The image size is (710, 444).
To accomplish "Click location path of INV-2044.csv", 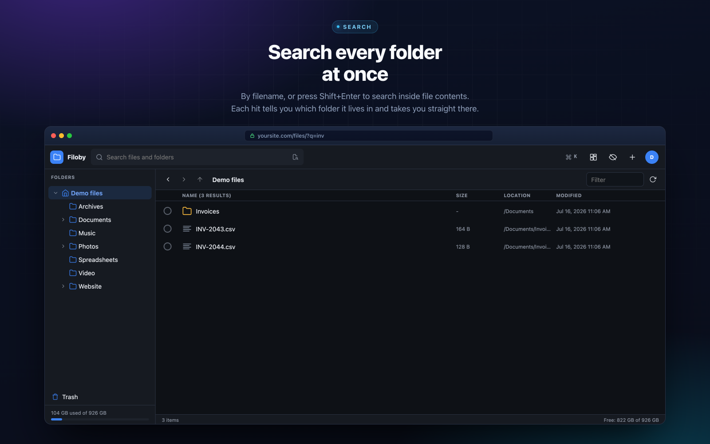I will 527,247.
